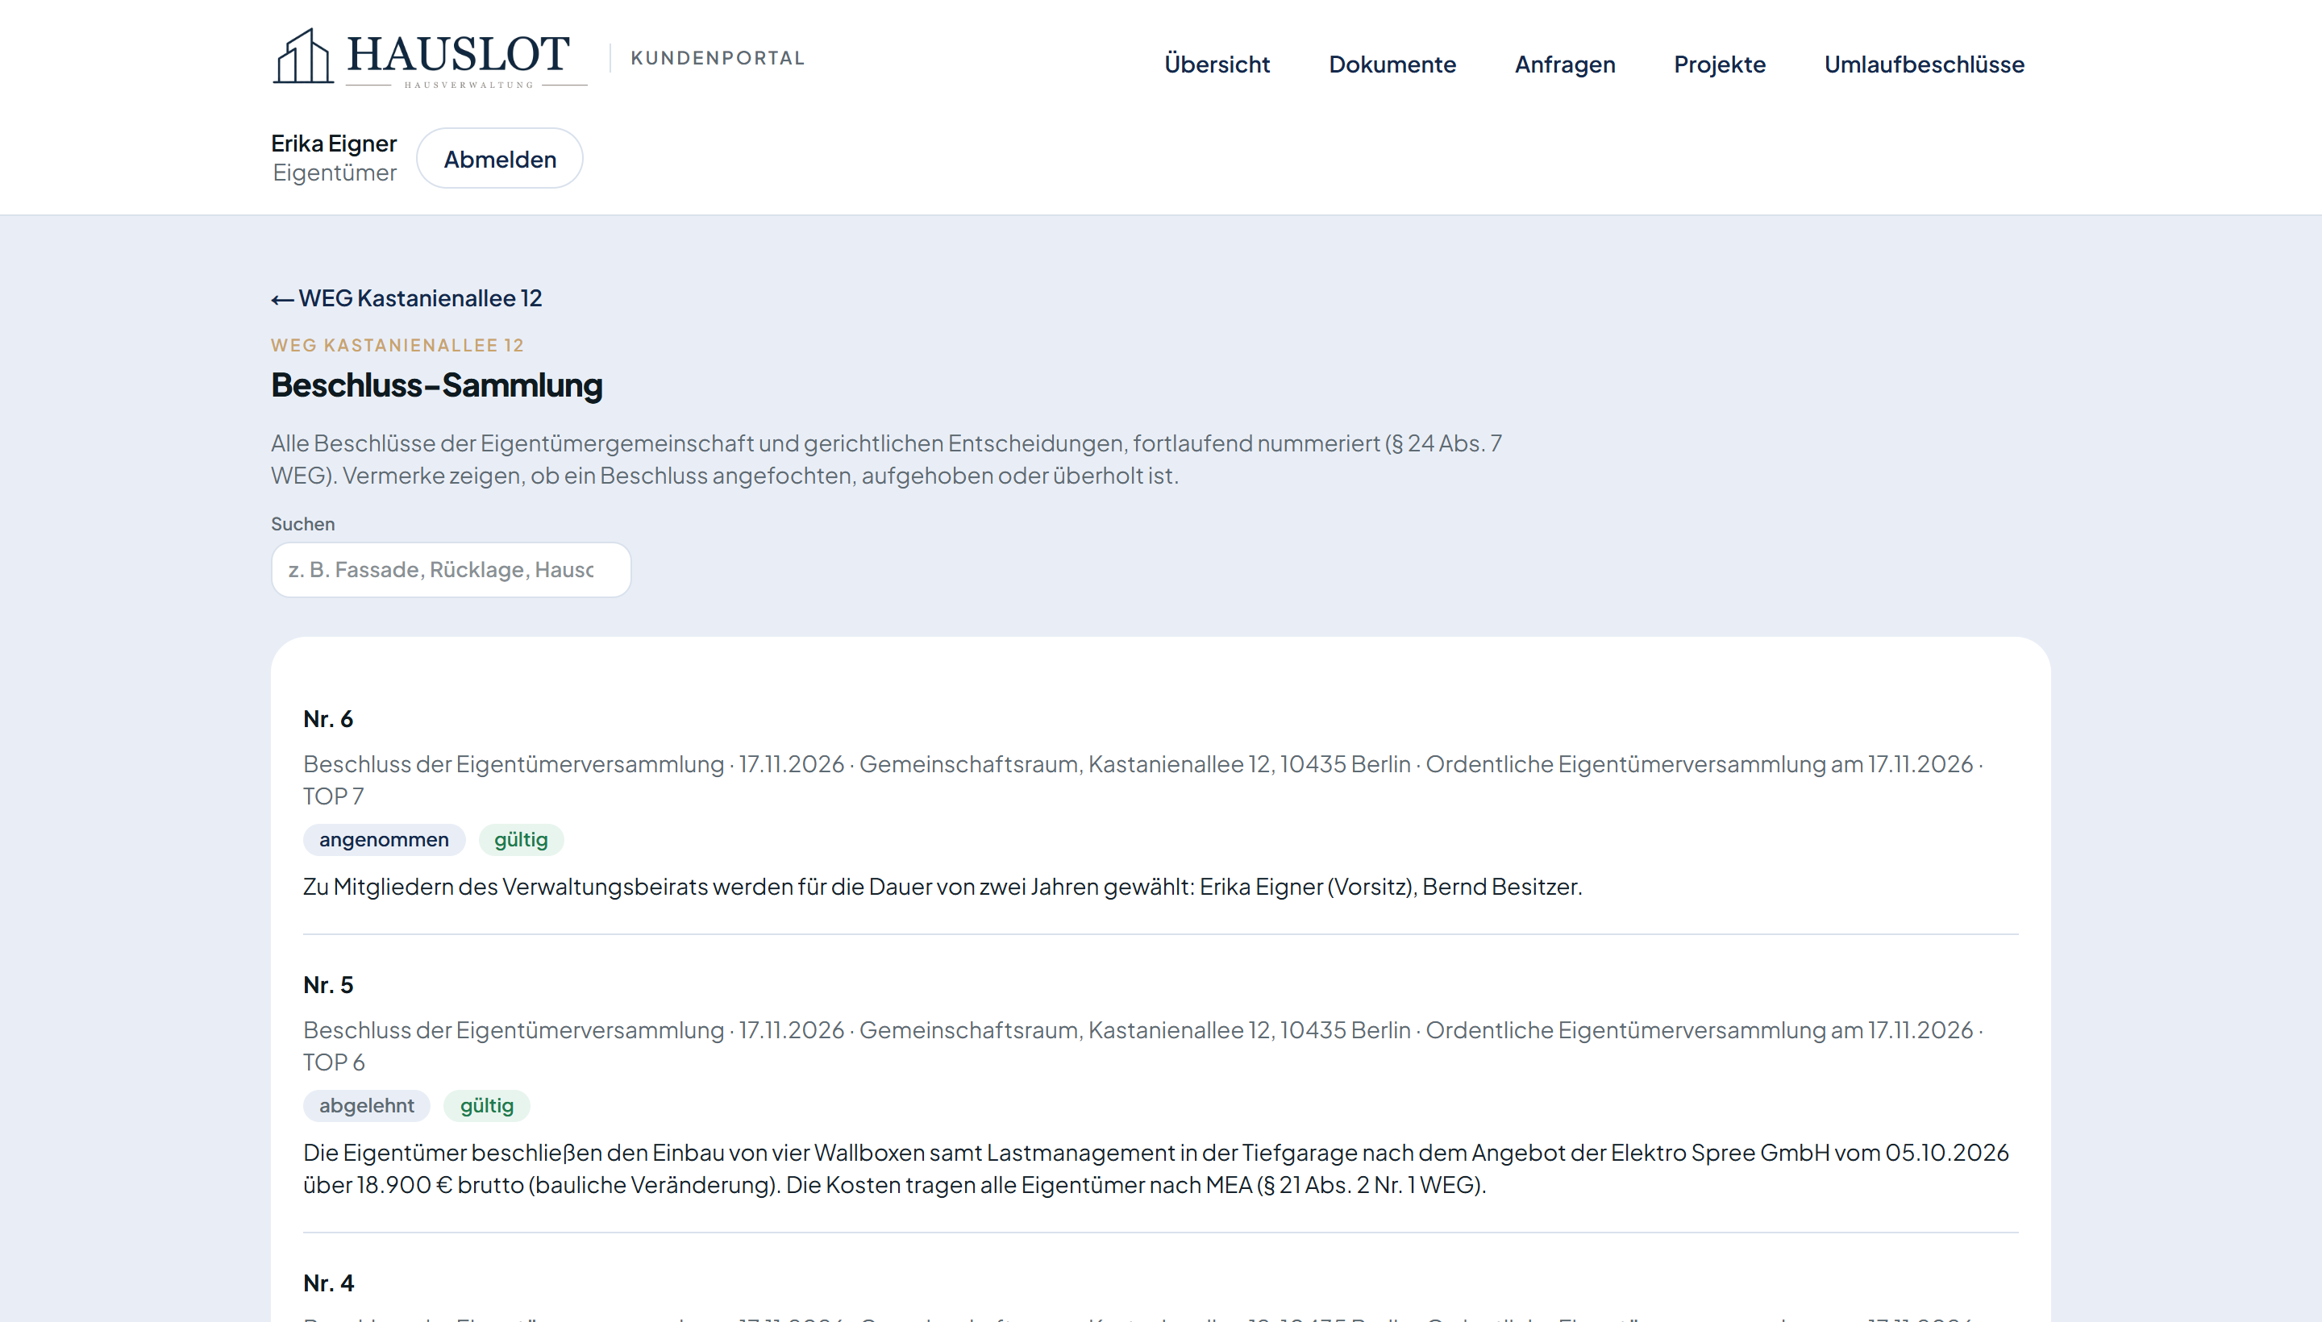This screenshot has width=2322, height=1322.
Task: Click the abgelehnt badge on Nr. 5
Action: coord(367,1106)
